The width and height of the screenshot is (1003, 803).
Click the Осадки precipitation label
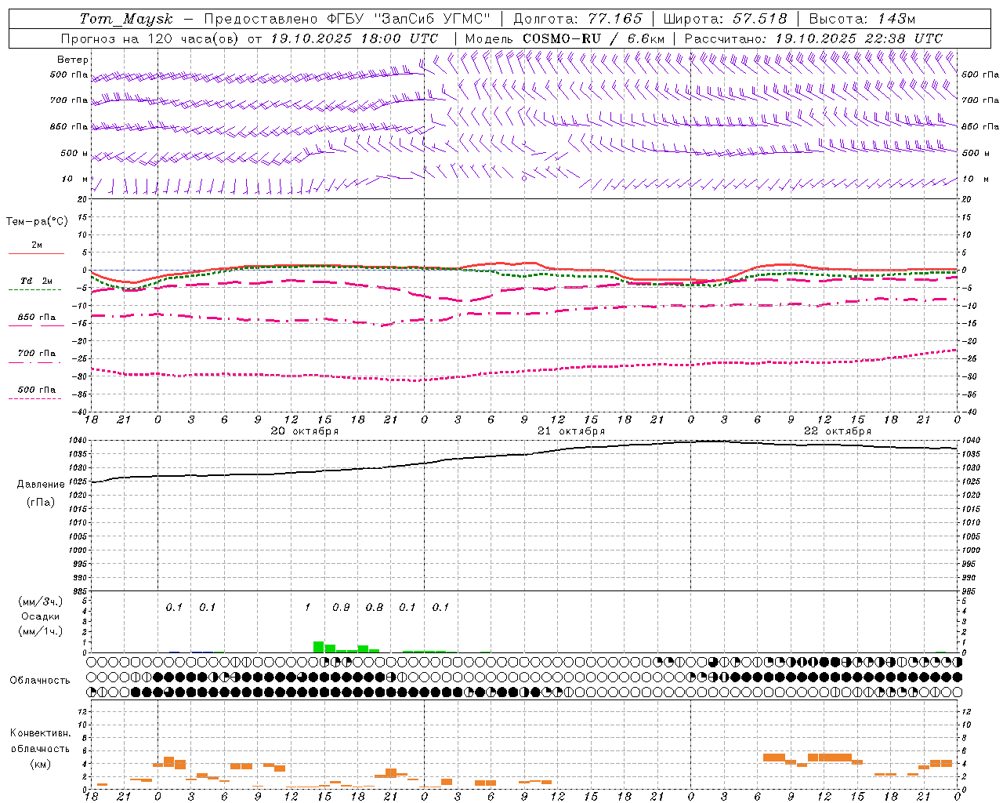click(40, 616)
